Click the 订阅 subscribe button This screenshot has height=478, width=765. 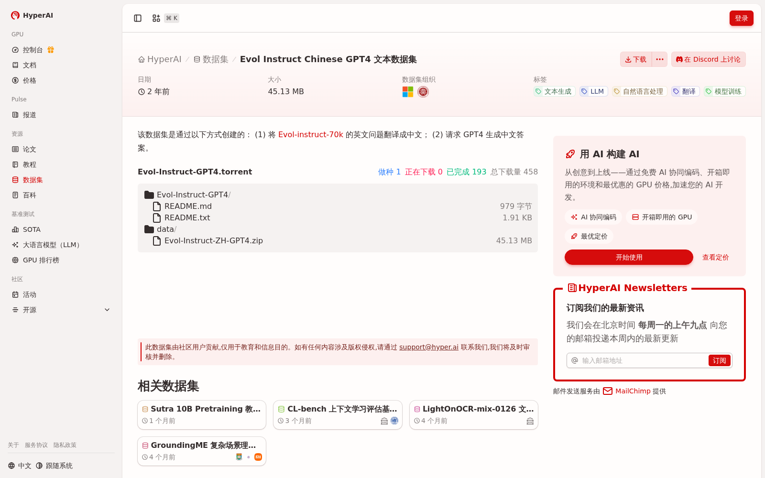(x=720, y=360)
